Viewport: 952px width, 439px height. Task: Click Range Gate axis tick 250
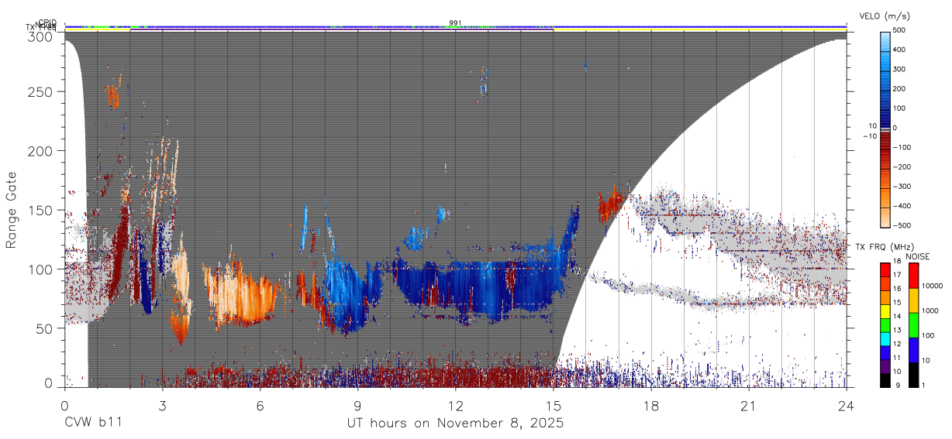coord(41,91)
